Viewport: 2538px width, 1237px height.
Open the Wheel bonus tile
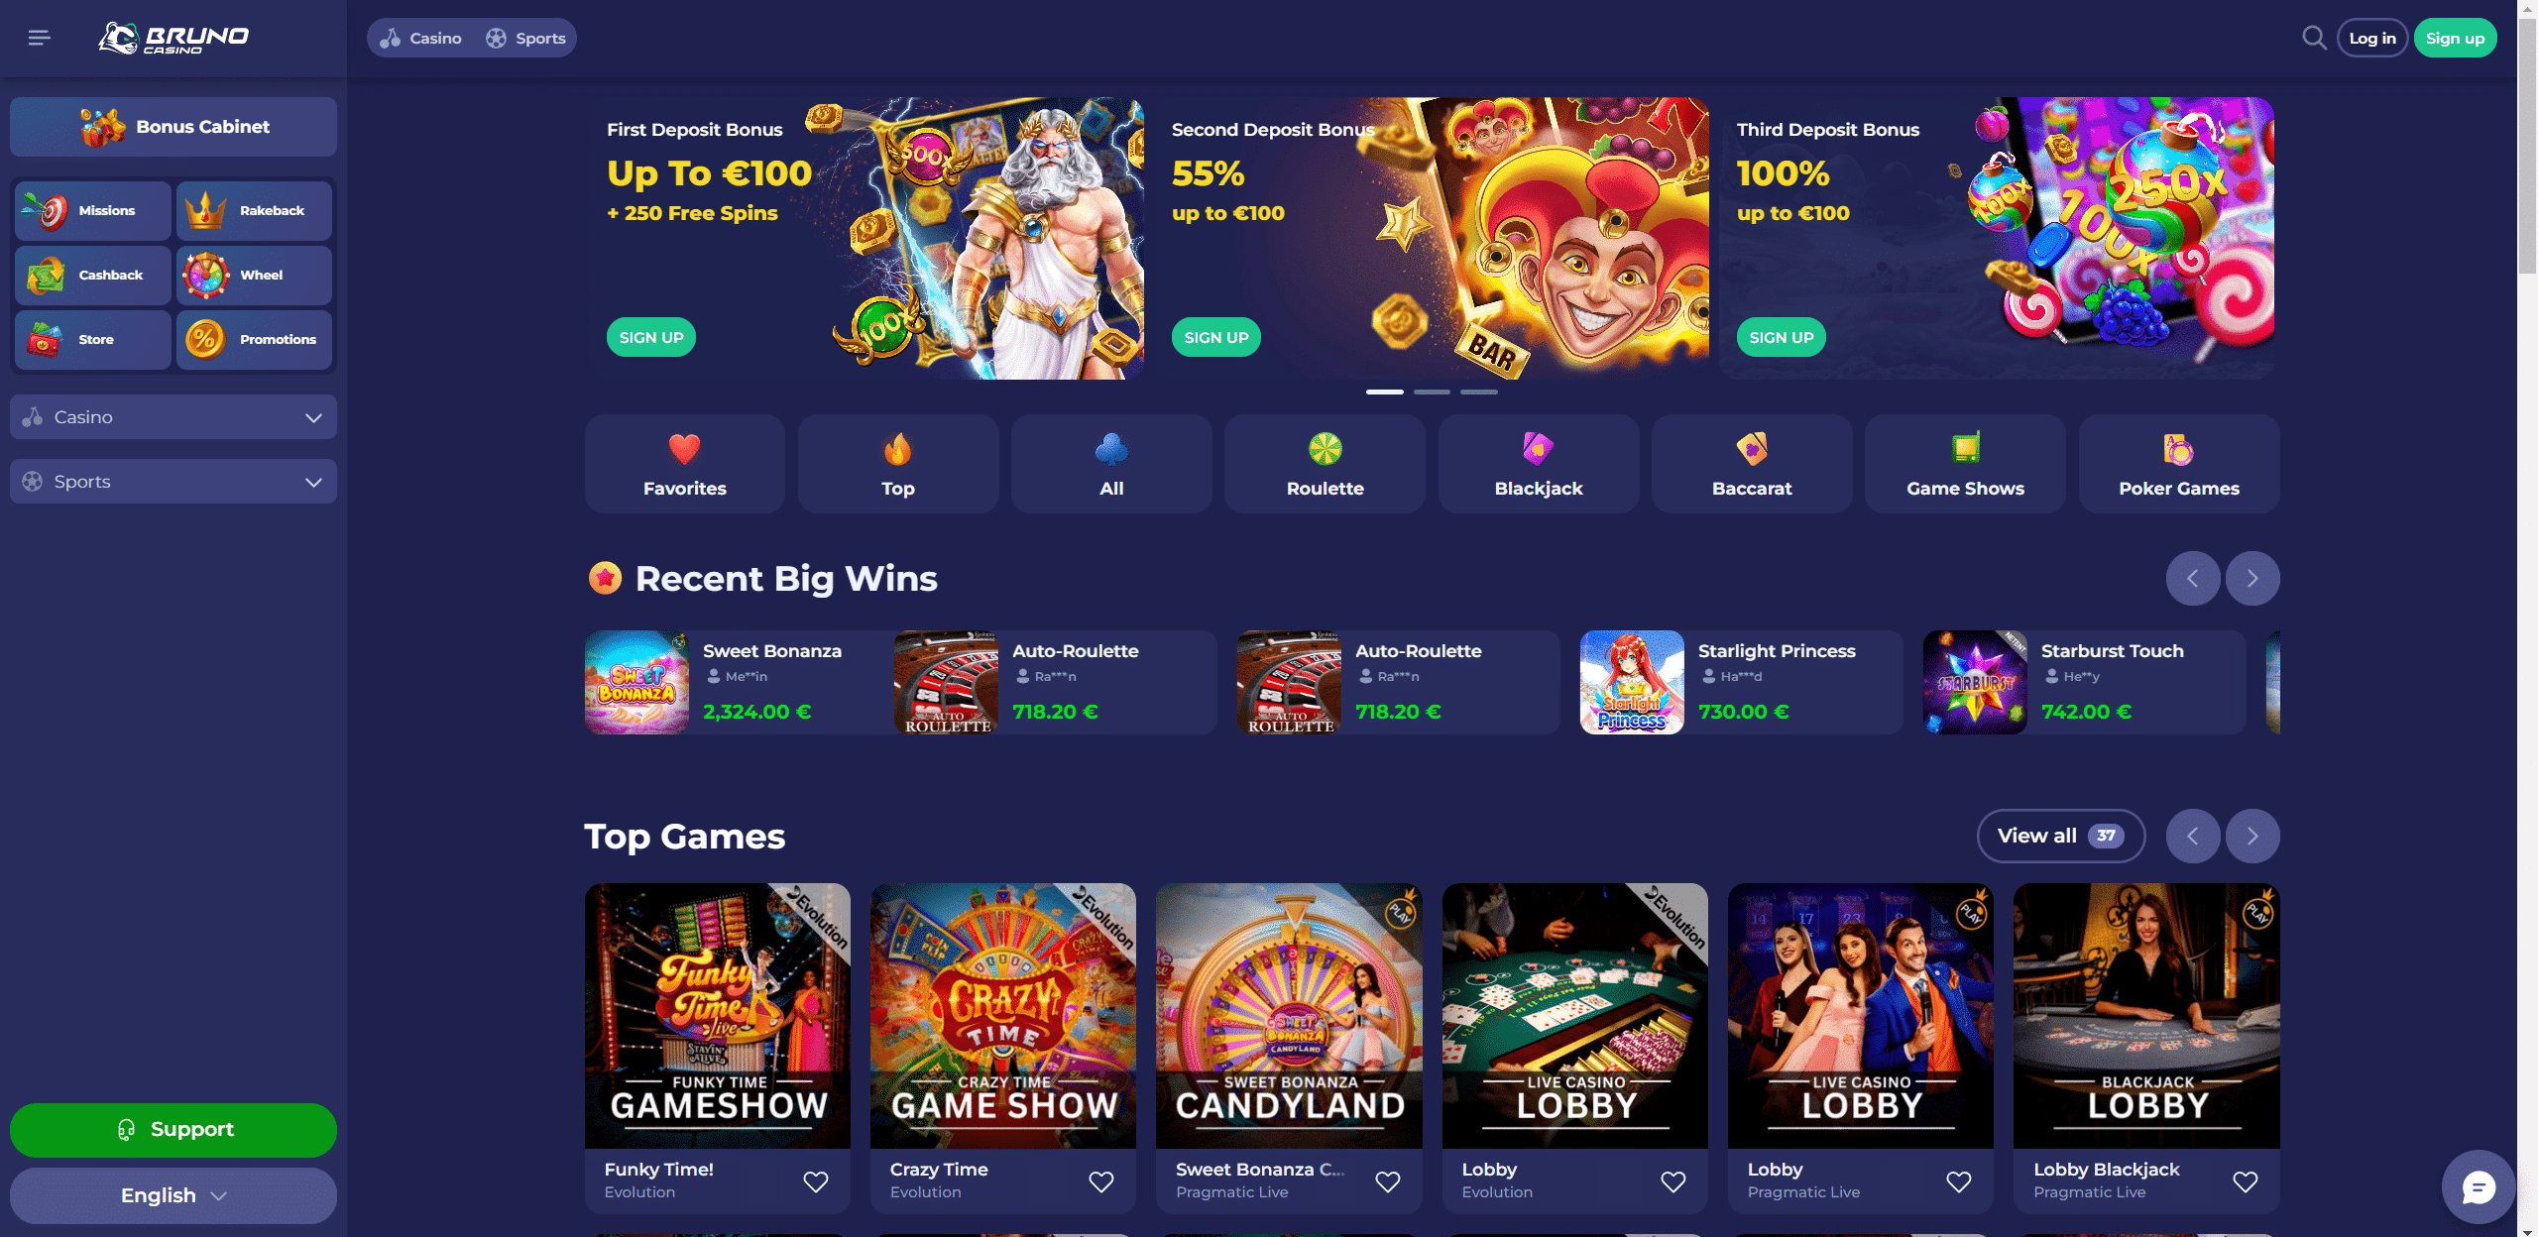(254, 275)
